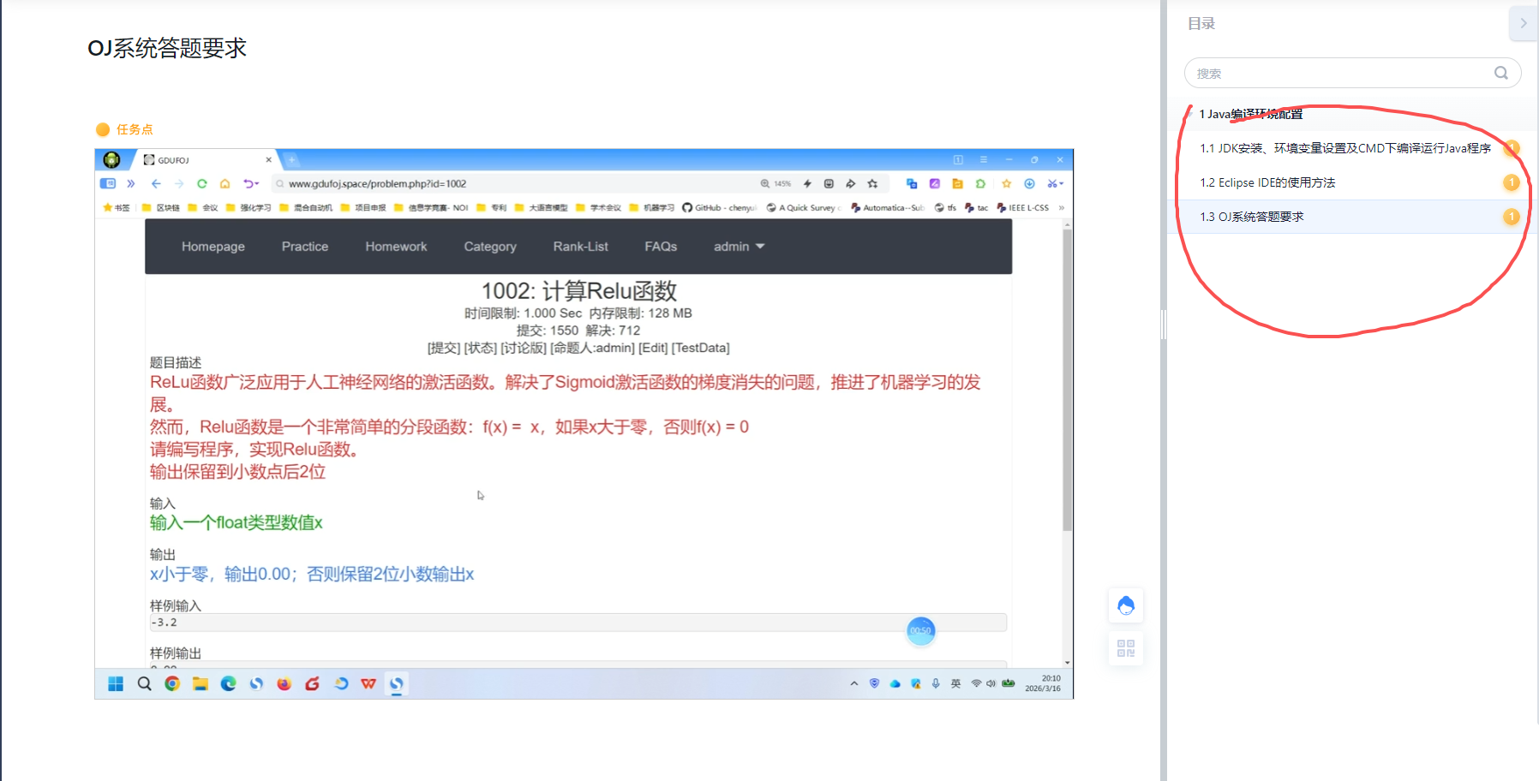Go to Rank-List in the navigation bar
The height and width of the screenshot is (781, 1539).
click(x=580, y=247)
